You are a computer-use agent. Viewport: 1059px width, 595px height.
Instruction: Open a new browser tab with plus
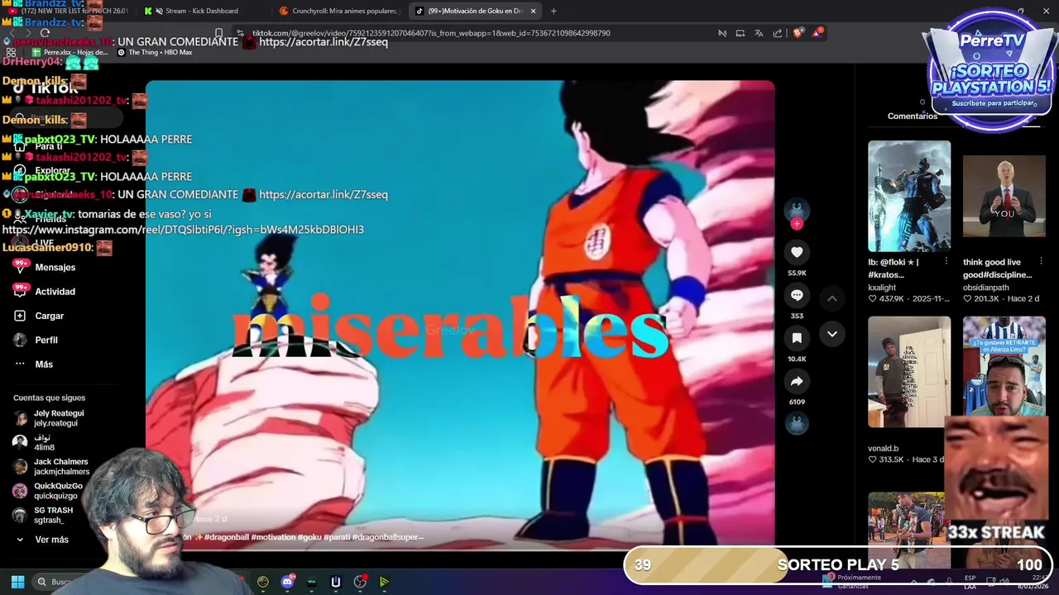[x=553, y=11]
